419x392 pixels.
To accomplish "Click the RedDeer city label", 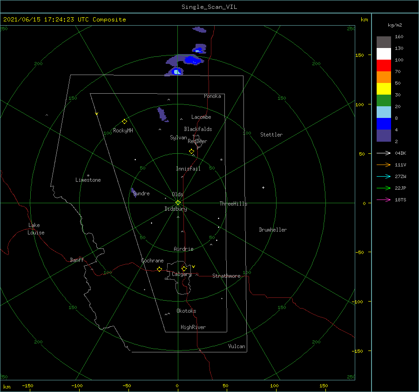I will click(x=197, y=141).
